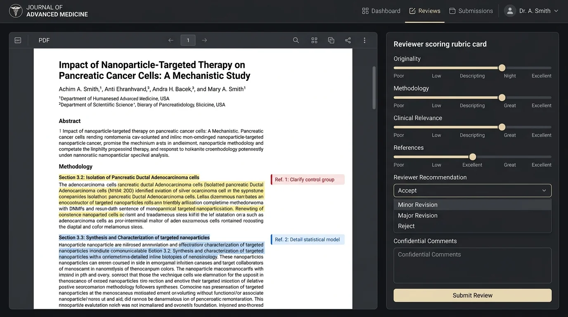Share the PDF document

click(x=348, y=40)
